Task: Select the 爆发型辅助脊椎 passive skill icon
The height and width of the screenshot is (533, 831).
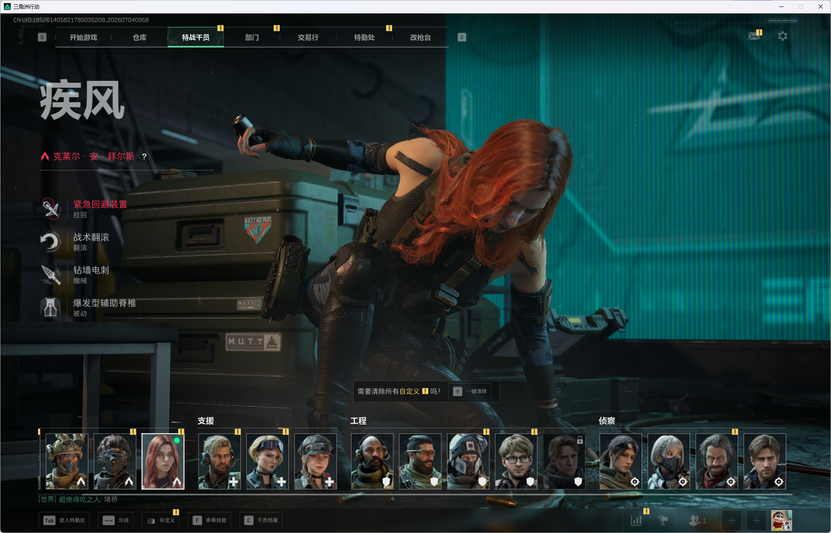Action: (51, 308)
